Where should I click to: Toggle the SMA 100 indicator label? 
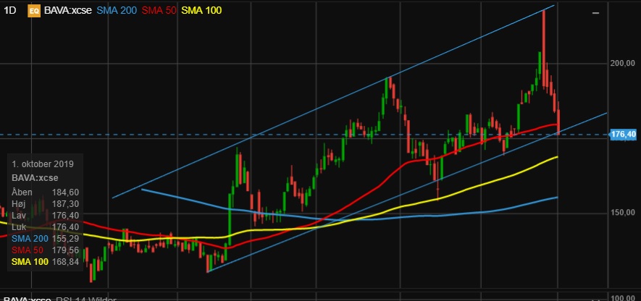(x=201, y=11)
